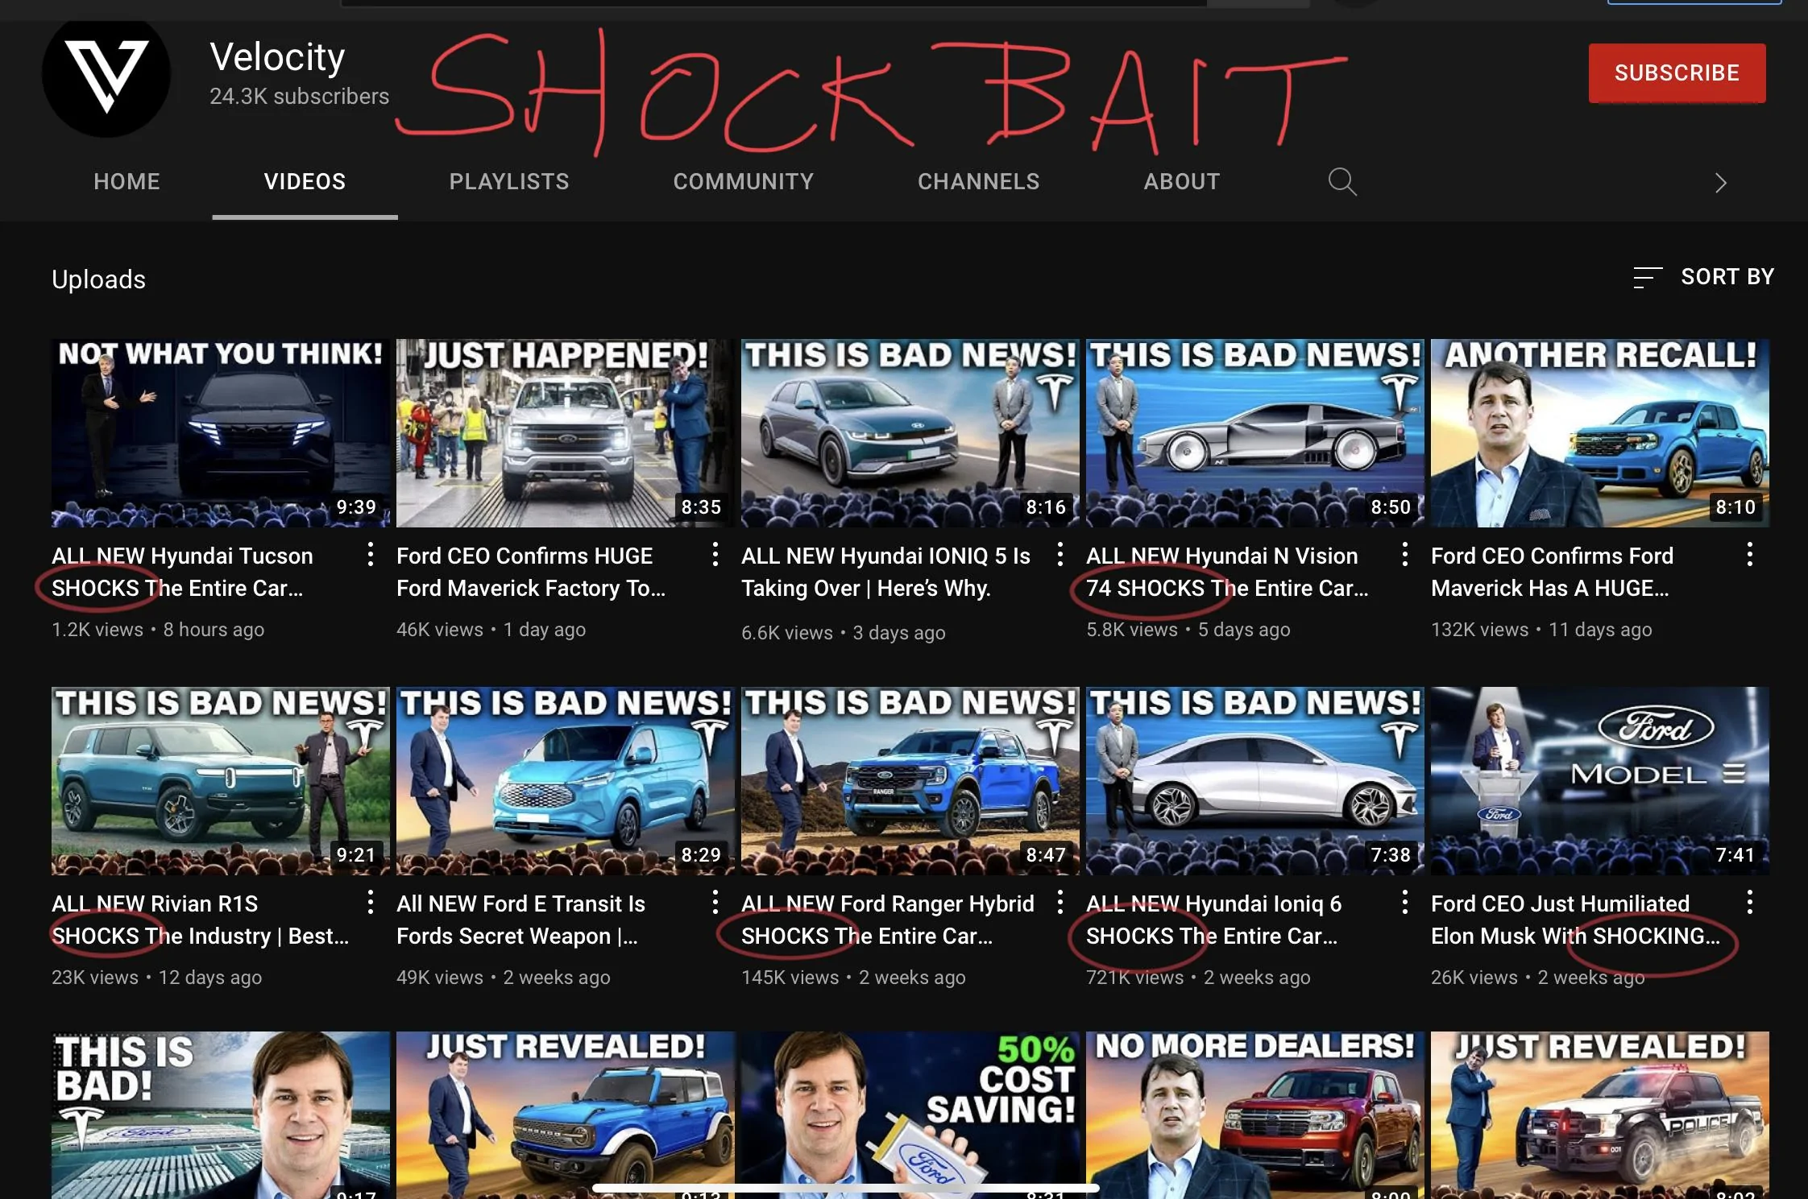Play the 'ANOTHER RECALL!' blue Maverick thumbnail
This screenshot has height=1199, width=1808.
(1600, 433)
